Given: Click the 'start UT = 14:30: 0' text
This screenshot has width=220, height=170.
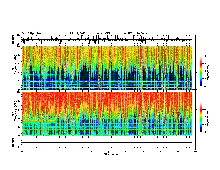Looking at the screenshot, I should point(134,33).
